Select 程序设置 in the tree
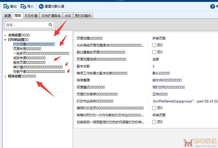The height and width of the screenshot is (148, 218). coord(22,76)
